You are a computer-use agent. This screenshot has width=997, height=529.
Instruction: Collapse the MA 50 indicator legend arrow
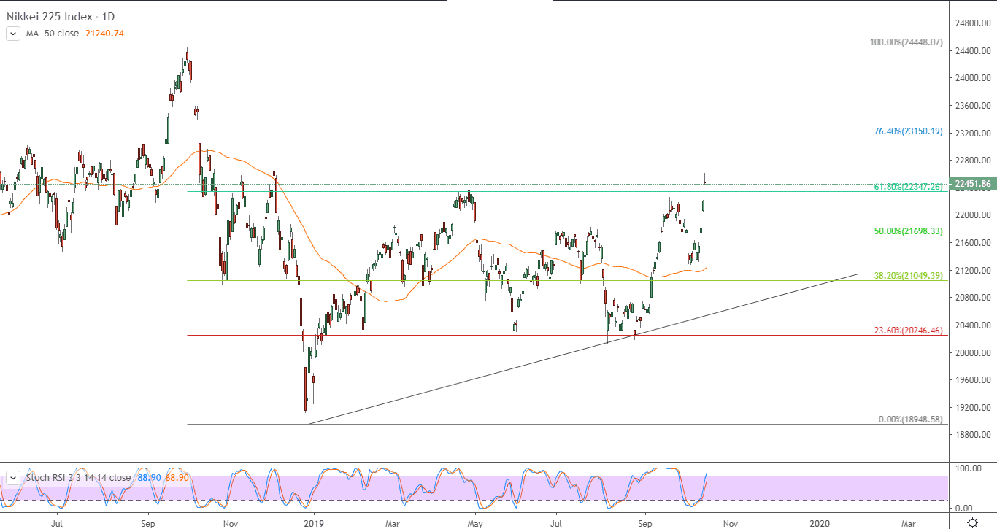coord(12,33)
